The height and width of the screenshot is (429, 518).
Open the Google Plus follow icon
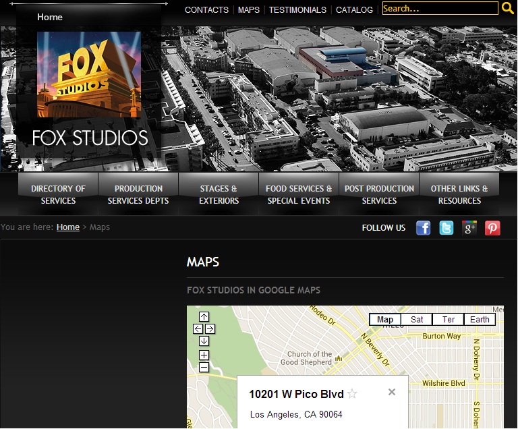[469, 228]
